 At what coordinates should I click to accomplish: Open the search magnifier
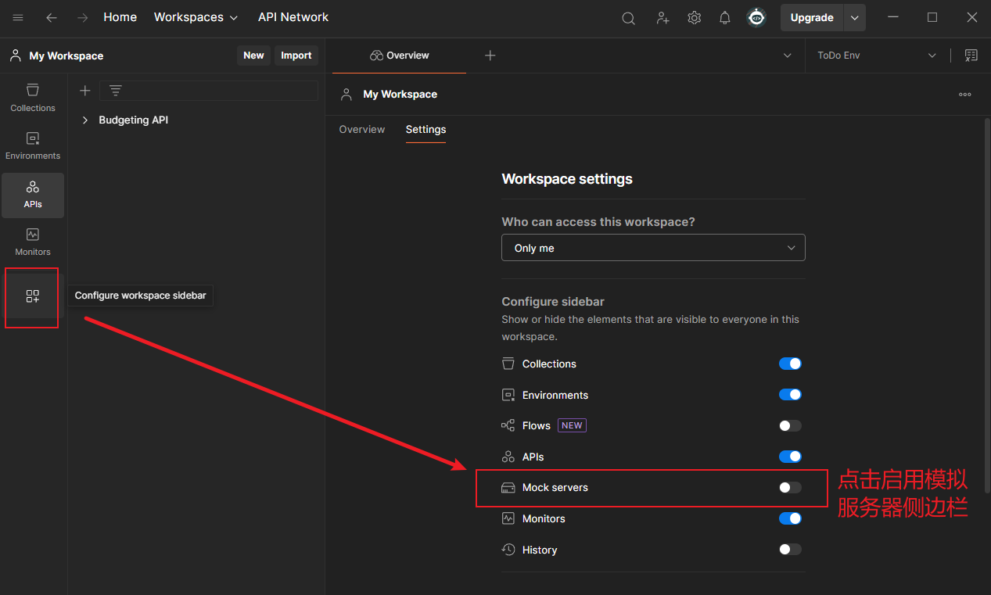click(x=628, y=18)
